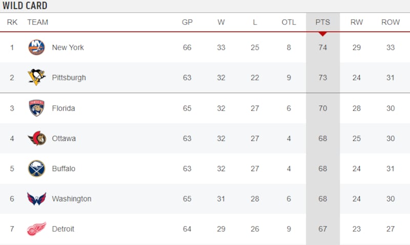
Task: Click the red sort arrow under PTS
Action: point(322,34)
